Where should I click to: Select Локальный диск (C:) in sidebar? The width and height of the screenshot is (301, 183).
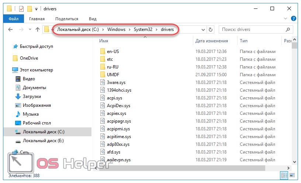click(x=48, y=132)
